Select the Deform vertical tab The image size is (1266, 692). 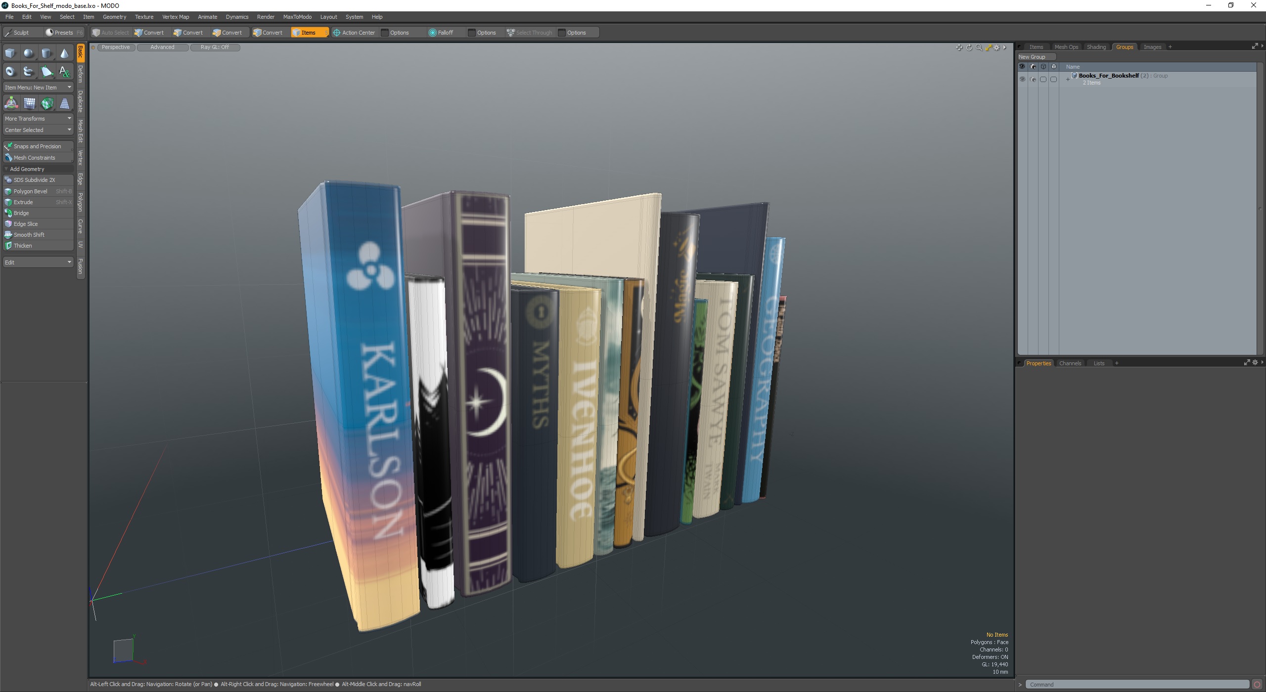coord(81,75)
